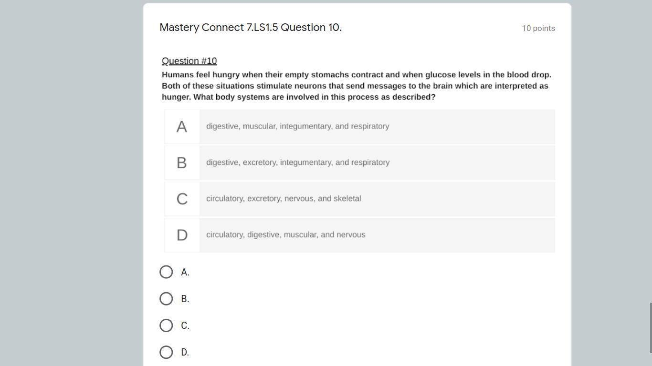Click the large letter D tile
Viewport: 652px width, 366px height.
click(x=182, y=235)
